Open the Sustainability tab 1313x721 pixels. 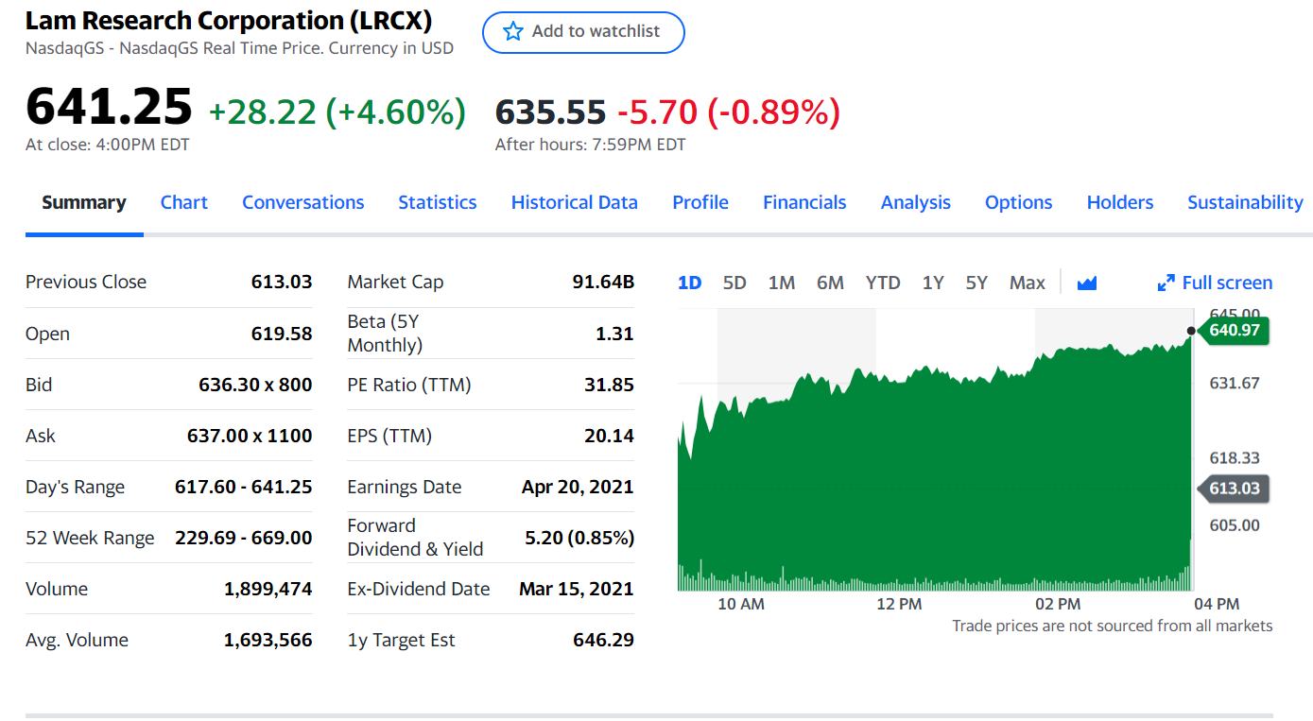[x=1245, y=202]
